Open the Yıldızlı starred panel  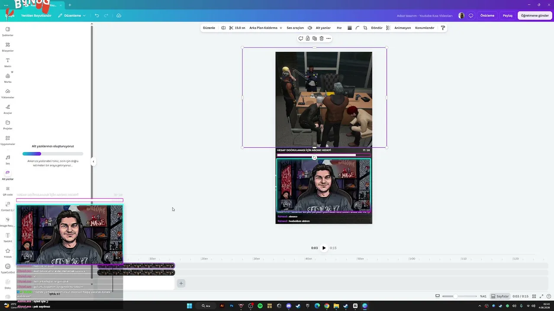(x=8, y=253)
